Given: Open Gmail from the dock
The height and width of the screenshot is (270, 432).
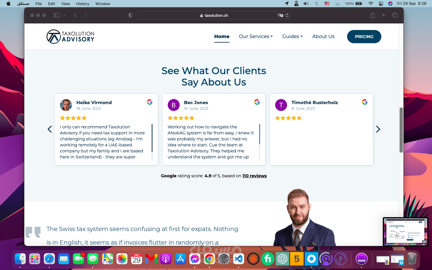Looking at the screenshot, I should [151, 259].
